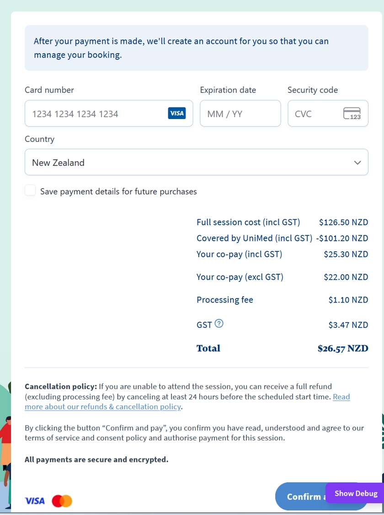Click the Full session cost line item
This screenshot has width=384, height=515.
pos(283,222)
